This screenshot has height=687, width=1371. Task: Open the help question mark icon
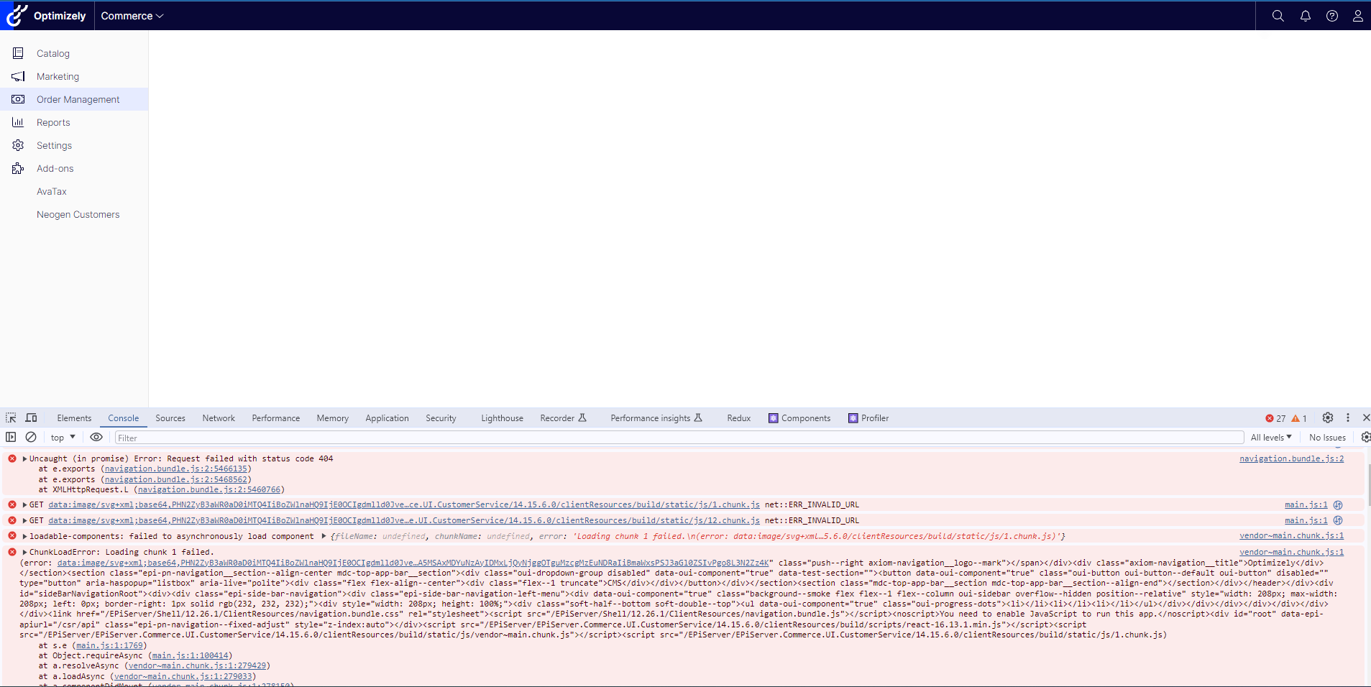pyautogui.click(x=1331, y=16)
